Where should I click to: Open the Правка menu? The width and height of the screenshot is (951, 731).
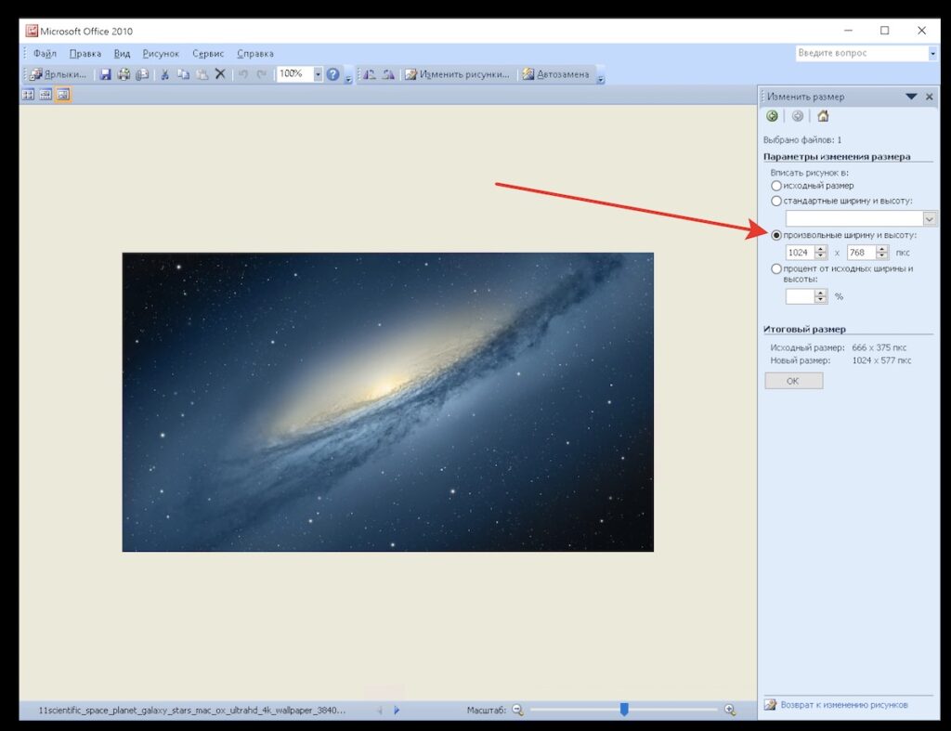(x=85, y=53)
